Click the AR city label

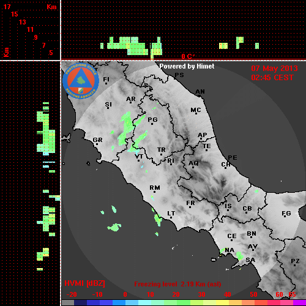131,99
